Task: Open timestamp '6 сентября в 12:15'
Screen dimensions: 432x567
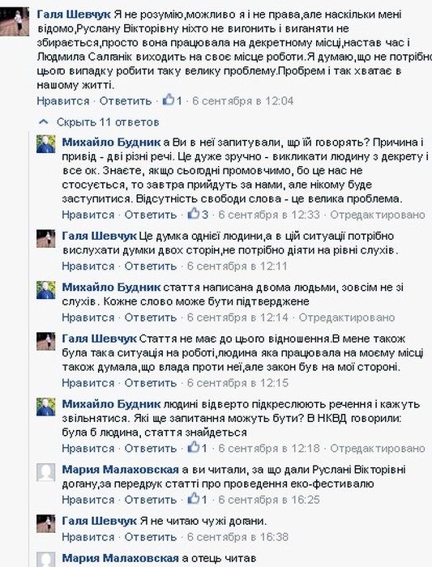Action: coord(237,383)
